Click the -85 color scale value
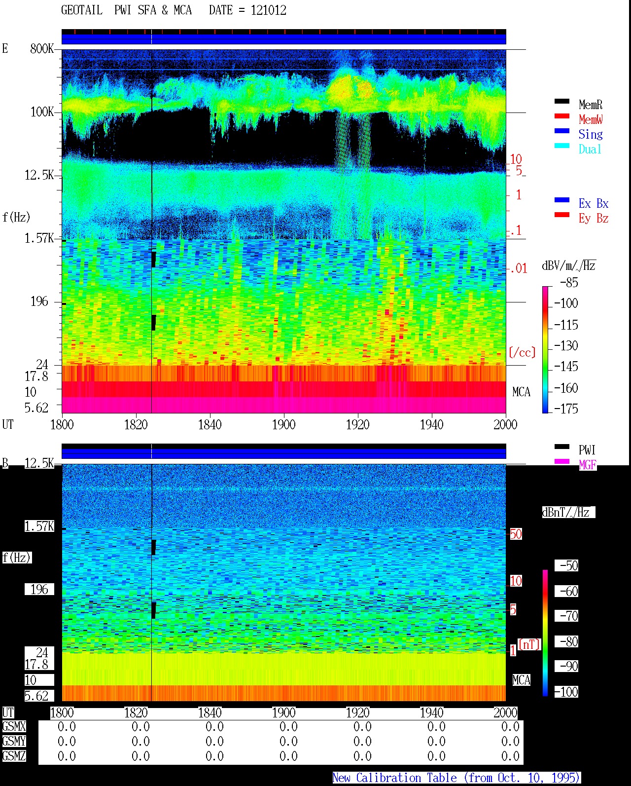The height and width of the screenshot is (786, 631). point(569,283)
